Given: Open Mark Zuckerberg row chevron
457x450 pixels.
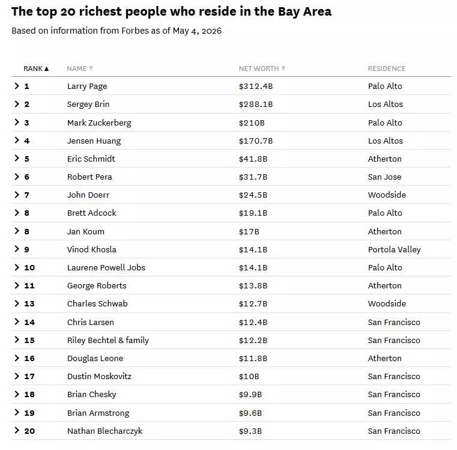Looking at the screenshot, I should [17, 122].
